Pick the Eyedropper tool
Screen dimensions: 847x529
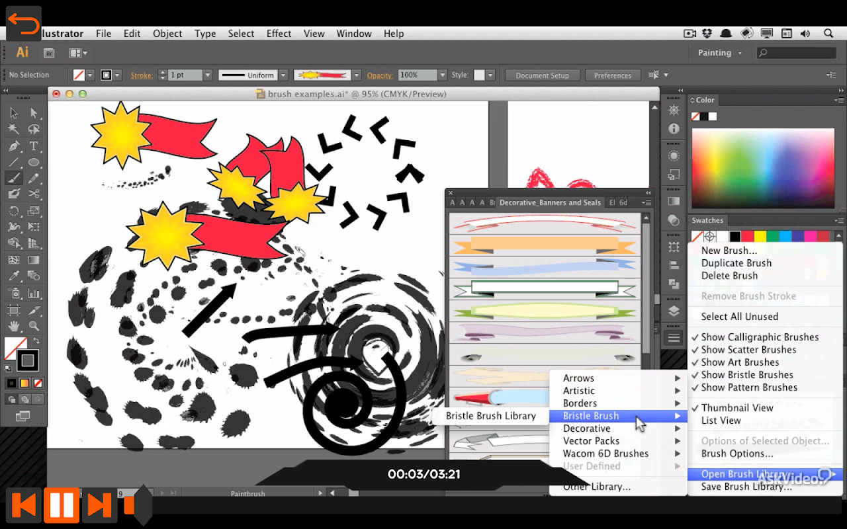click(x=14, y=276)
